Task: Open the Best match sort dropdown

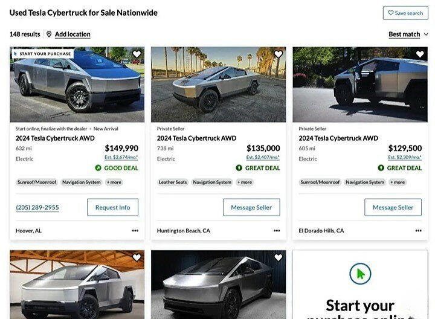Action: point(408,34)
